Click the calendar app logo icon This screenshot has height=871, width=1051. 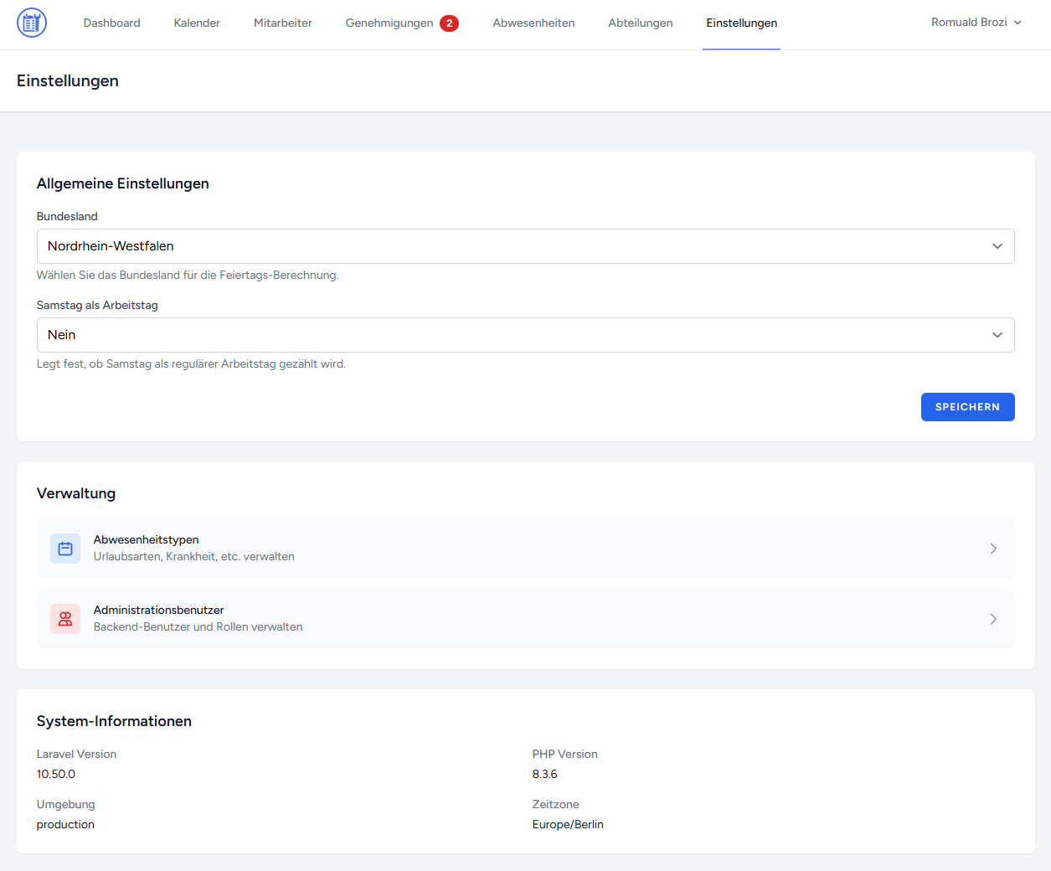(x=32, y=23)
